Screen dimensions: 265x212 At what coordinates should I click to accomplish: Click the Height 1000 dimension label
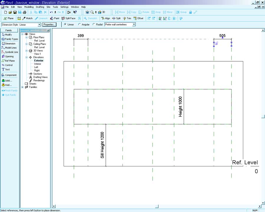pos(180,107)
